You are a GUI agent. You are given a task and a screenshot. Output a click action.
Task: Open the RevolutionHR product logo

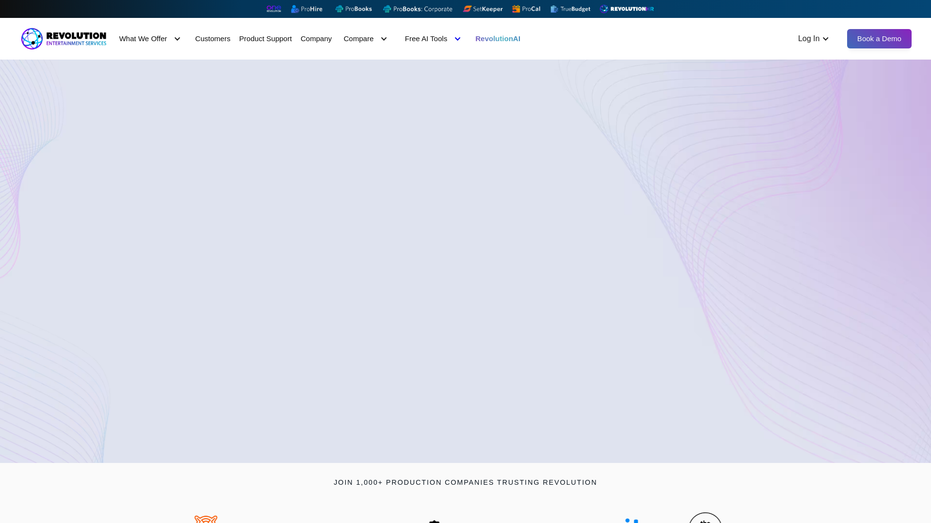tap(626, 9)
